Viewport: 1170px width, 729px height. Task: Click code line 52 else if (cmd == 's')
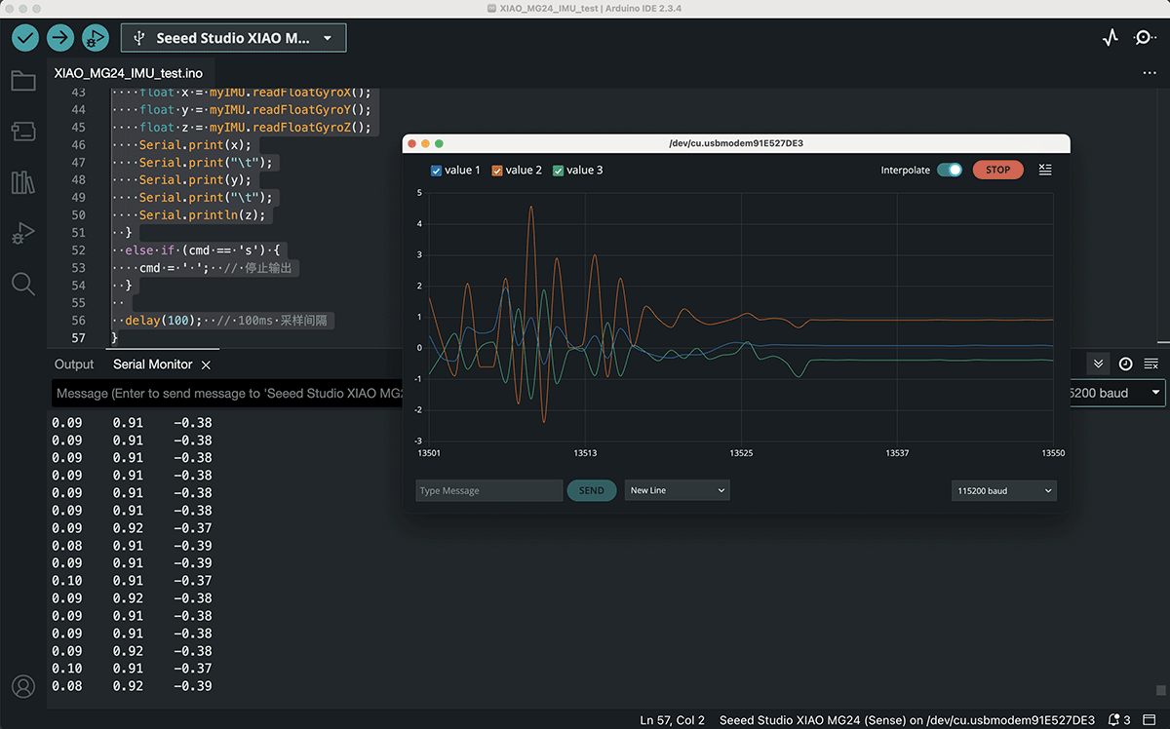203,249
